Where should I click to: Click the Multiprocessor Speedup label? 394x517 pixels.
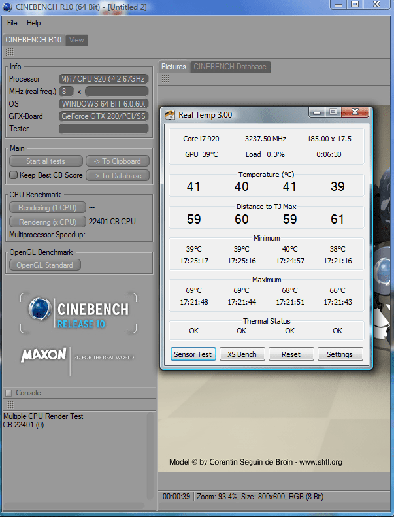point(47,235)
